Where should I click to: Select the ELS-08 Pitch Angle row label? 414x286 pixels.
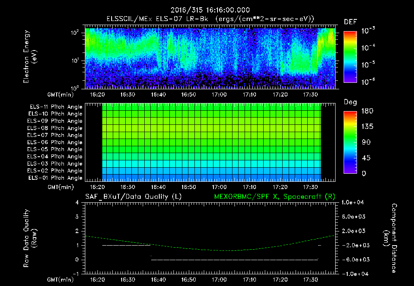[55, 128]
